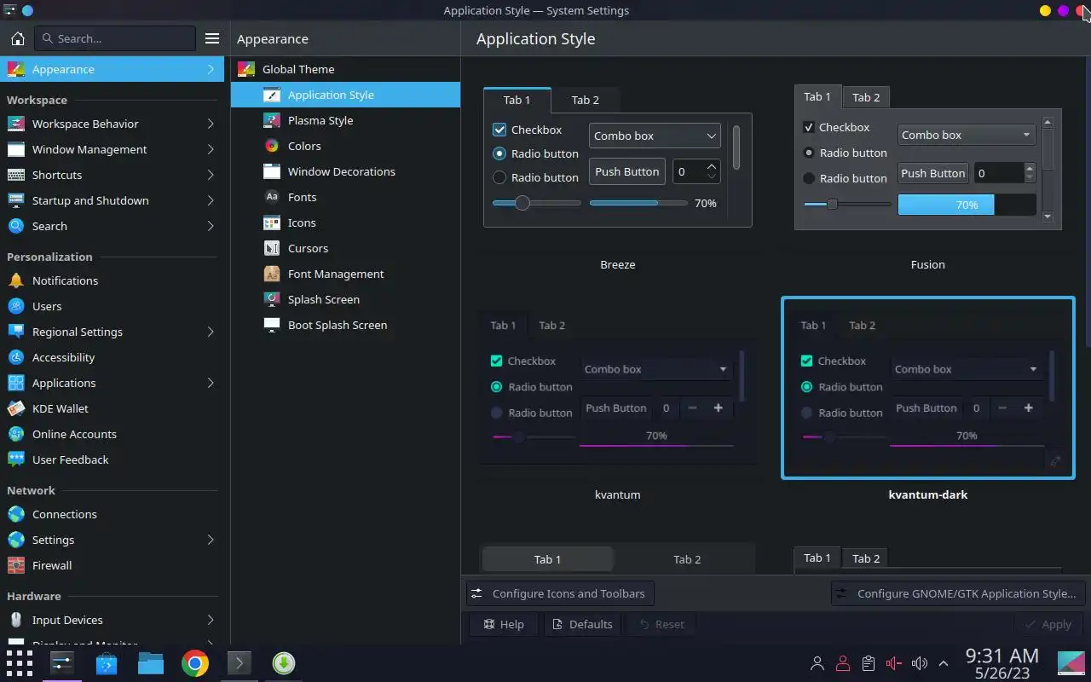Switch to Tab 2 in kvantum preview
This screenshot has height=682, width=1091.
[551, 325]
